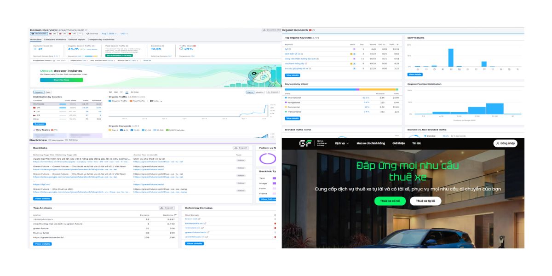Viewport: 552px width, 276px height.
Task: Click Đăng nhập login button
Action: coord(505,144)
